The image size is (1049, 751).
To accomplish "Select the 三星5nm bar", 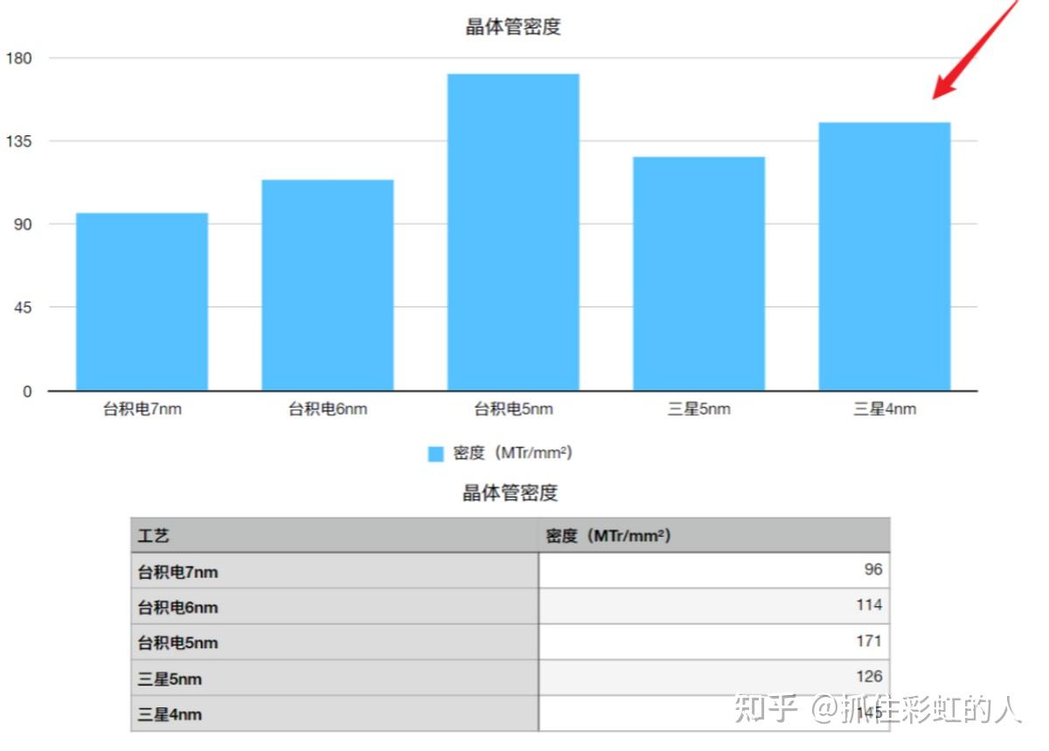I will (x=698, y=271).
